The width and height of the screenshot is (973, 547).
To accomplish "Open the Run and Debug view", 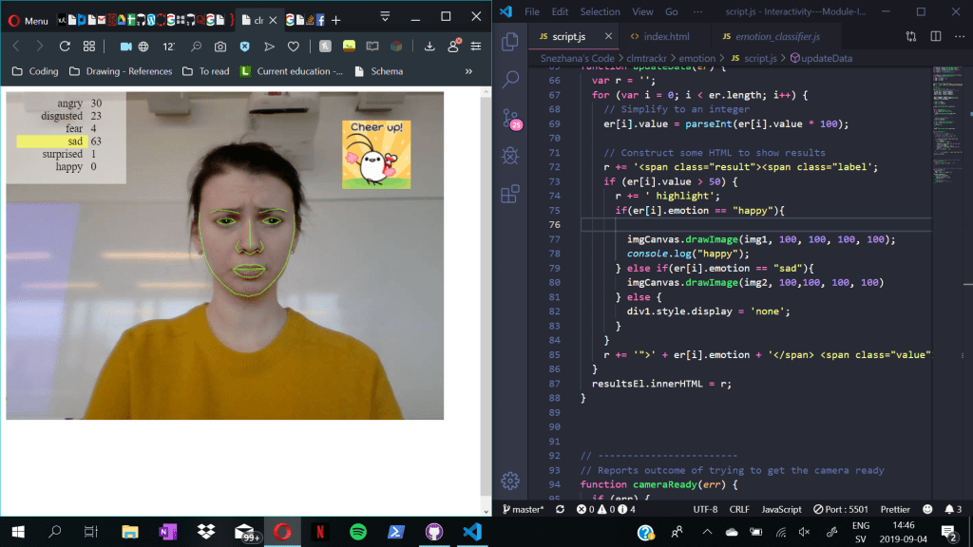I will pos(510,155).
